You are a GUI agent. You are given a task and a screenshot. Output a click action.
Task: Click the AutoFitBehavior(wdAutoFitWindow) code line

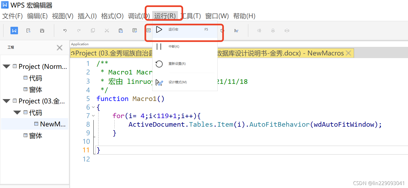[x=255, y=124]
